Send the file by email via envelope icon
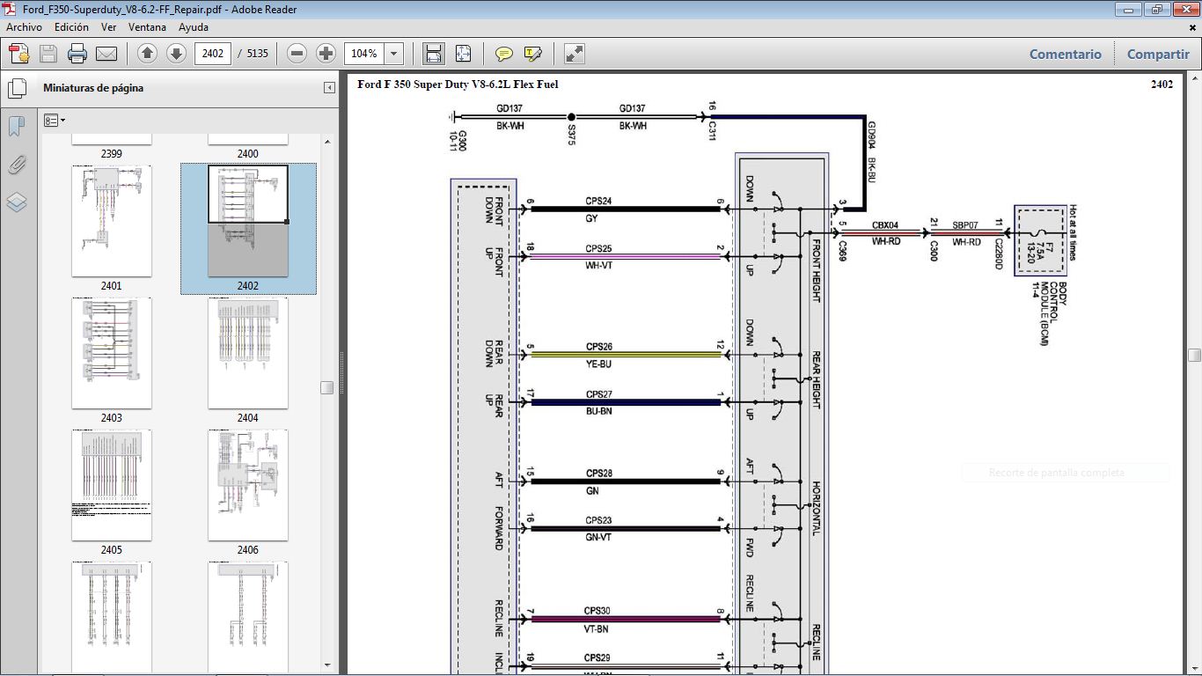 [x=106, y=54]
